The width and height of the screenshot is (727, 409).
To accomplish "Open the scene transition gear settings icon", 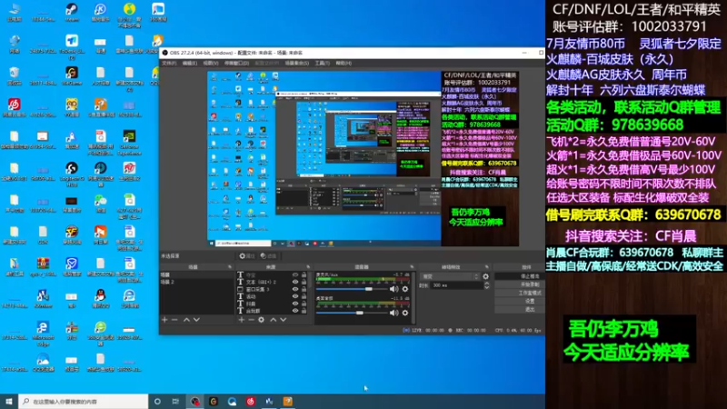I will (486, 276).
